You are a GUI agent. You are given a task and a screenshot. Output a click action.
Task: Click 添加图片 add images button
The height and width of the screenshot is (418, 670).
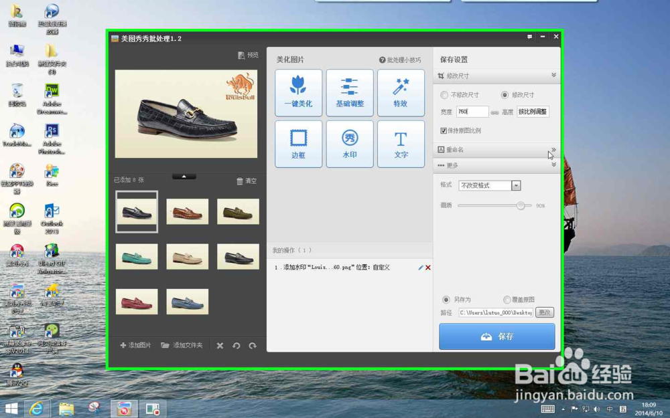(135, 345)
